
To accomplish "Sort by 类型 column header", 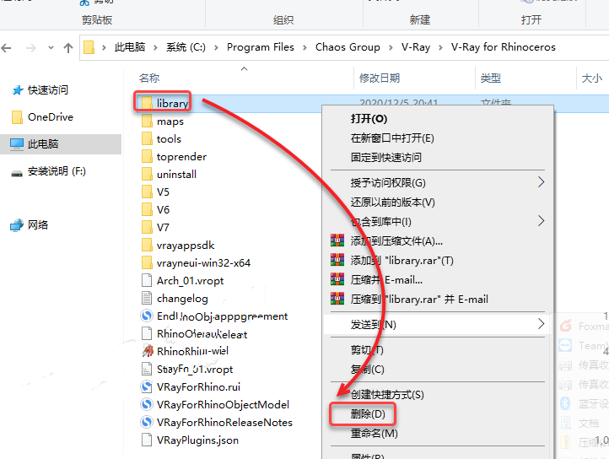I will click(x=491, y=78).
